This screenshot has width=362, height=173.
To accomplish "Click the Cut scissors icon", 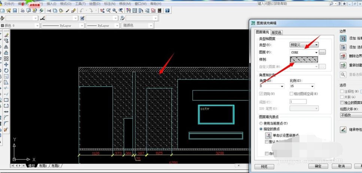I will 49,10.
